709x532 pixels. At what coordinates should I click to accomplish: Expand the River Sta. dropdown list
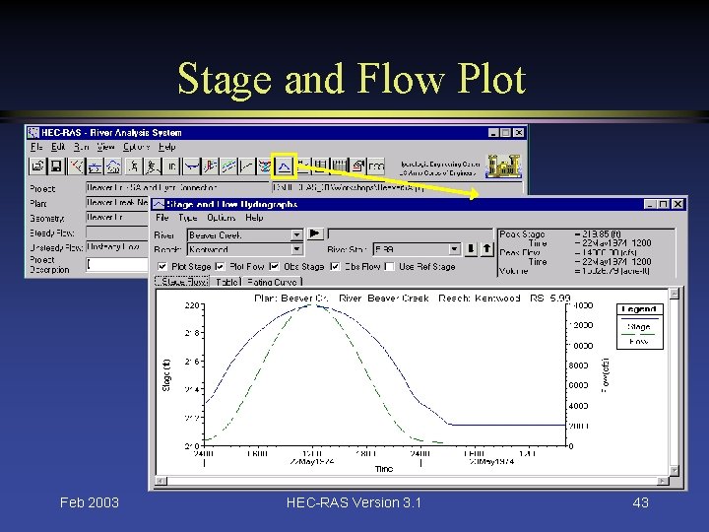pyautogui.click(x=454, y=249)
